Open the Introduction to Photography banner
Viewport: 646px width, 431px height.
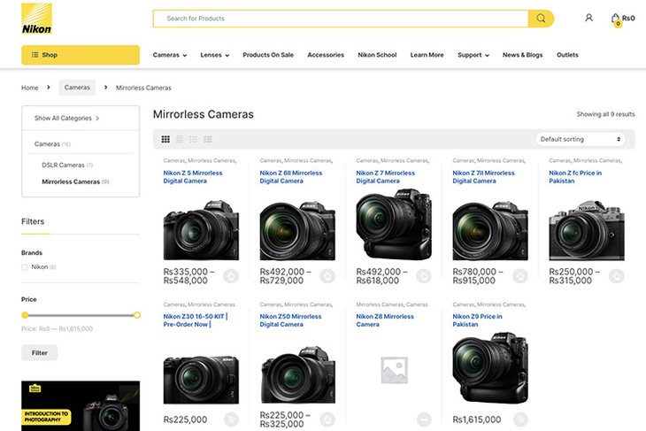pos(81,406)
